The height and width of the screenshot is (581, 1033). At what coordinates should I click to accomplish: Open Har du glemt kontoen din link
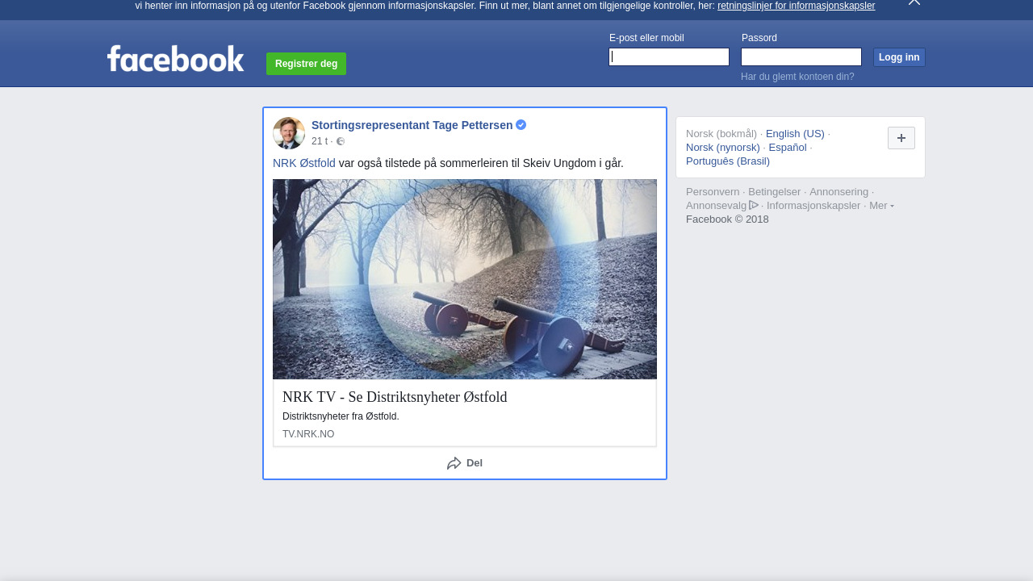pos(797,77)
